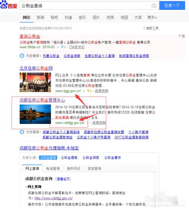Open 北京住房公积金网 result link
This screenshot has width=189, height=208.
click(36, 68)
